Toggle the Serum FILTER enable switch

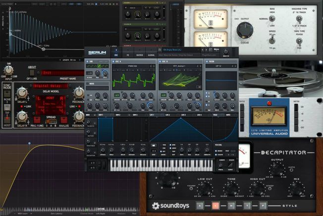click(x=207, y=62)
